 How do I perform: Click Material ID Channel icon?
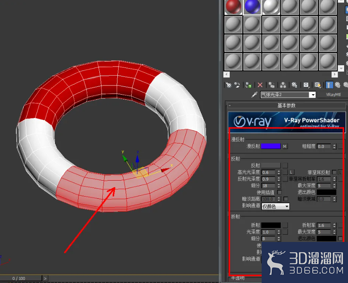pyautogui.click(x=306, y=85)
